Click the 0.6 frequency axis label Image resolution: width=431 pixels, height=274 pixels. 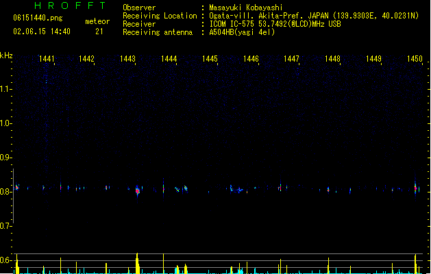click(5, 260)
